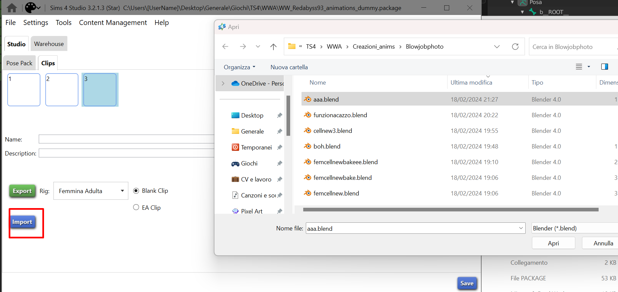Open the Rig dropdown Femmina Adulta
The height and width of the screenshot is (292, 618).
(x=91, y=191)
